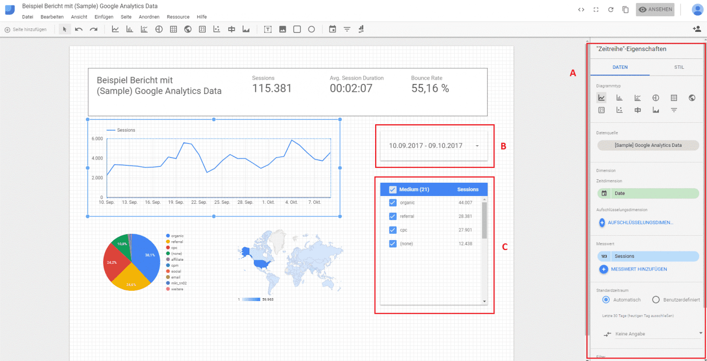Insert a pie chart from toolbar
707x361 pixels.
[159, 29]
